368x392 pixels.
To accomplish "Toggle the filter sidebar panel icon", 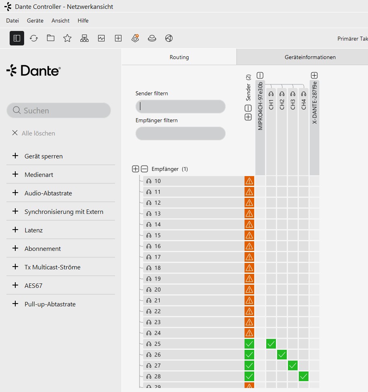I will [17, 38].
